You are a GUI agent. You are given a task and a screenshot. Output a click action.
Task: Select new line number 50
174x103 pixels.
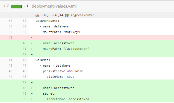(24, 99)
